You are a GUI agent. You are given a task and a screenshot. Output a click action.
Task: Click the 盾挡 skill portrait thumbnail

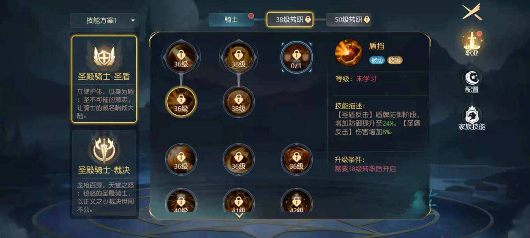click(x=349, y=52)
